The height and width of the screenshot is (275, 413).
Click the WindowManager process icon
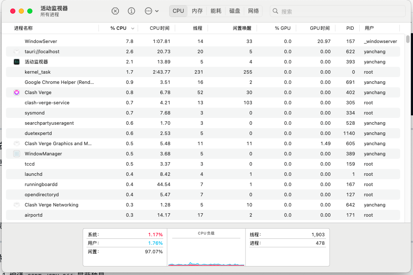pos(17,154)
